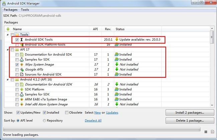The image size is (217, 140).
Task: Click the Updates selection link
Action: pos(112,113)
